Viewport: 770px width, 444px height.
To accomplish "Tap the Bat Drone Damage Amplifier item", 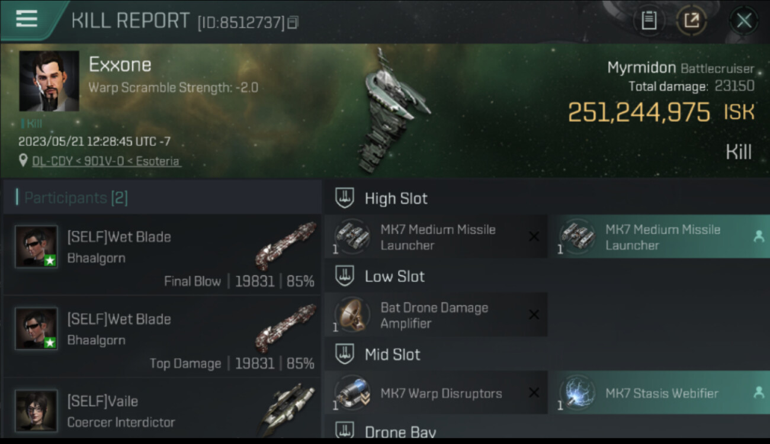I will point(436,315).
